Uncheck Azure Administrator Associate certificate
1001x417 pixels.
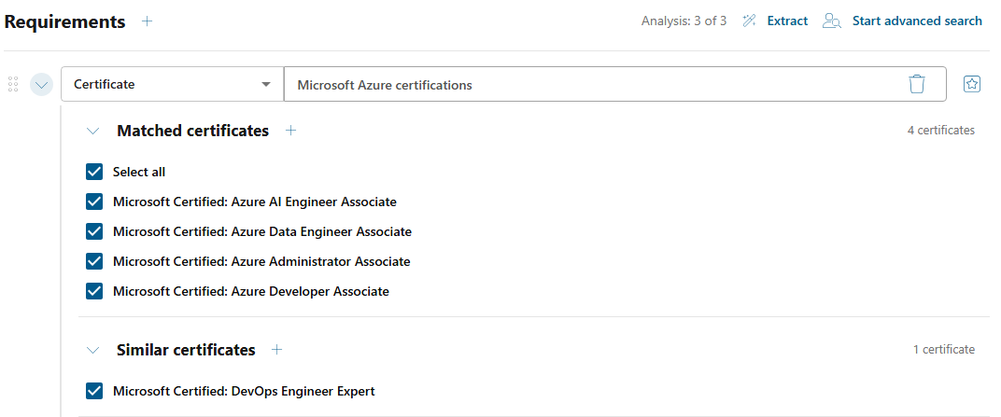coord(94,261)
